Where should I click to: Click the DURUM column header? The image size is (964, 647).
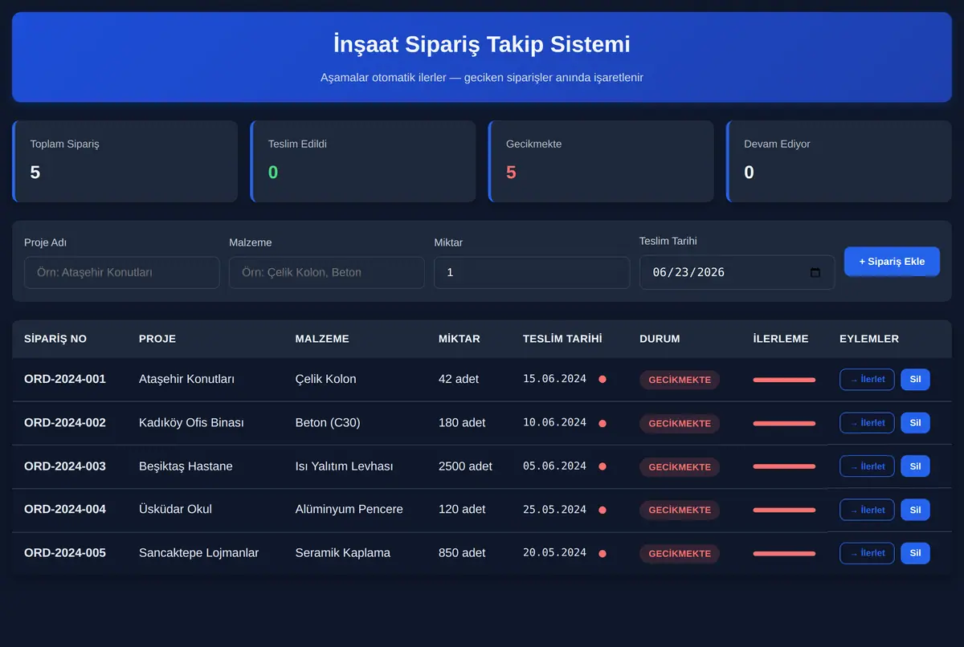(660, 339)
